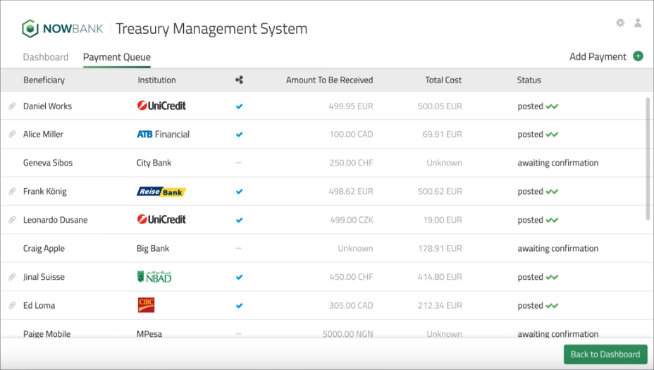Sort by Beneficiary column header
654x370 pixels.
[x=44, y=80]
